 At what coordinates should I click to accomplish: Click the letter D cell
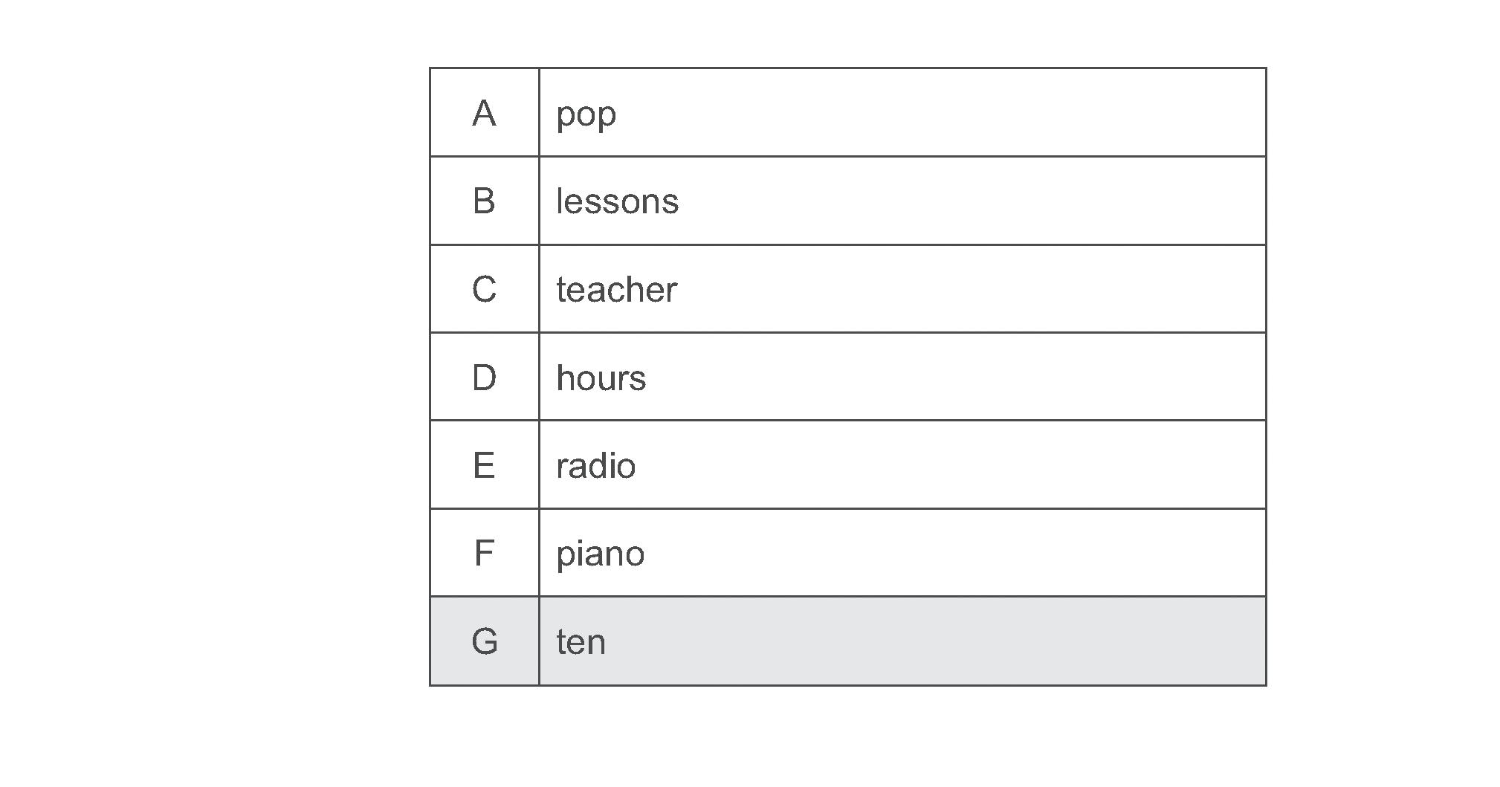point(484,378)
